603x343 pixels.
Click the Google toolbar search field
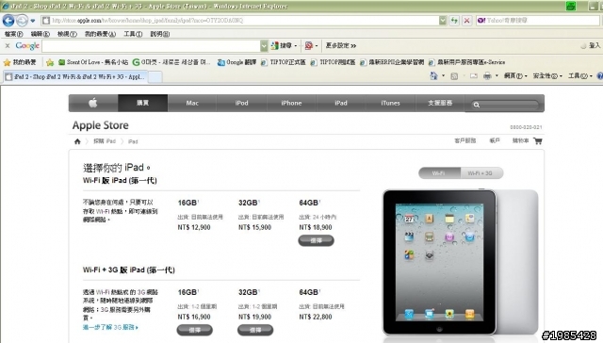click(x=151, y=46)
